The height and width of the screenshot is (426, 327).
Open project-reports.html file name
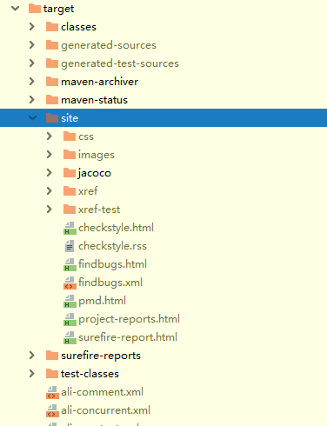coord(129,319)
